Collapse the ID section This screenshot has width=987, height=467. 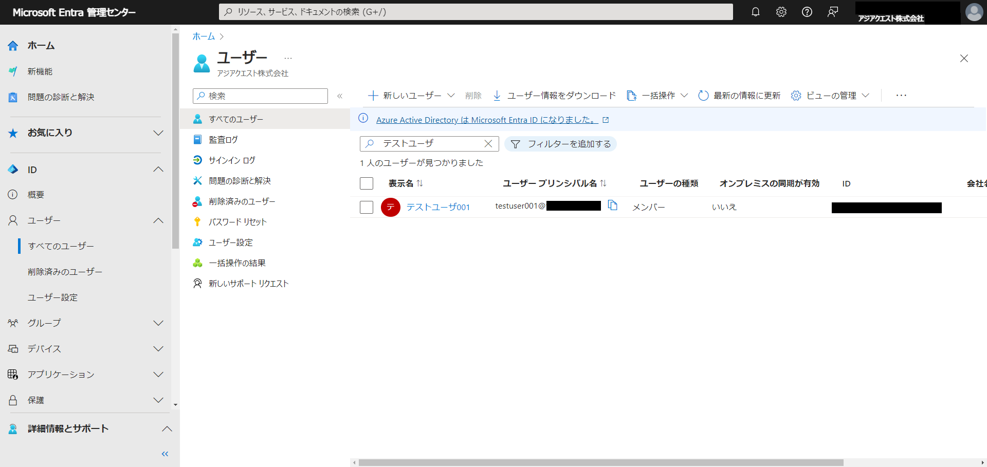pyautogui.click(x=158, y=170)
